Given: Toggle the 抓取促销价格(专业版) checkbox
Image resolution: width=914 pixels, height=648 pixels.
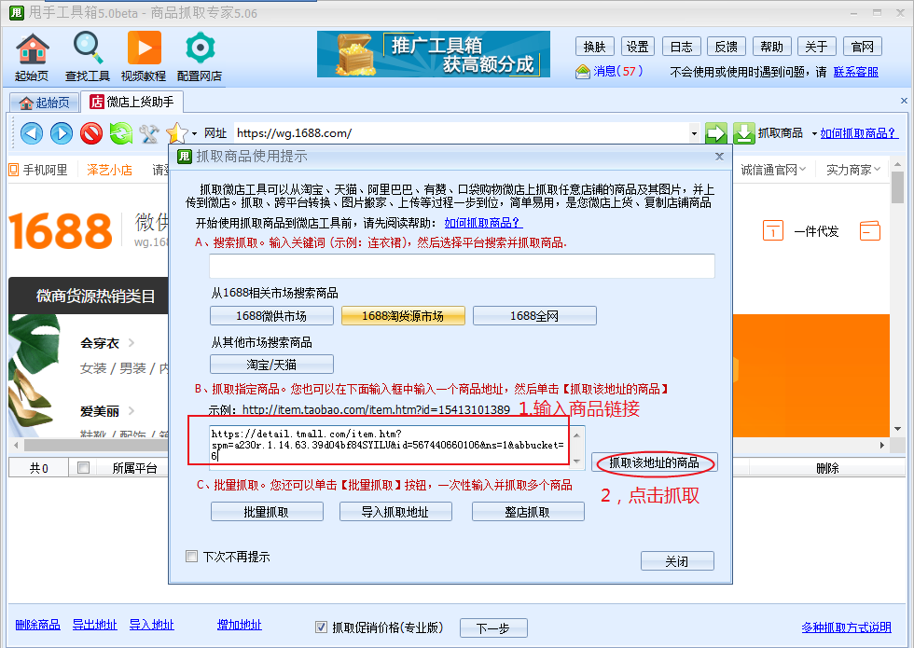Looking at the screenshot, I should 321,627.
